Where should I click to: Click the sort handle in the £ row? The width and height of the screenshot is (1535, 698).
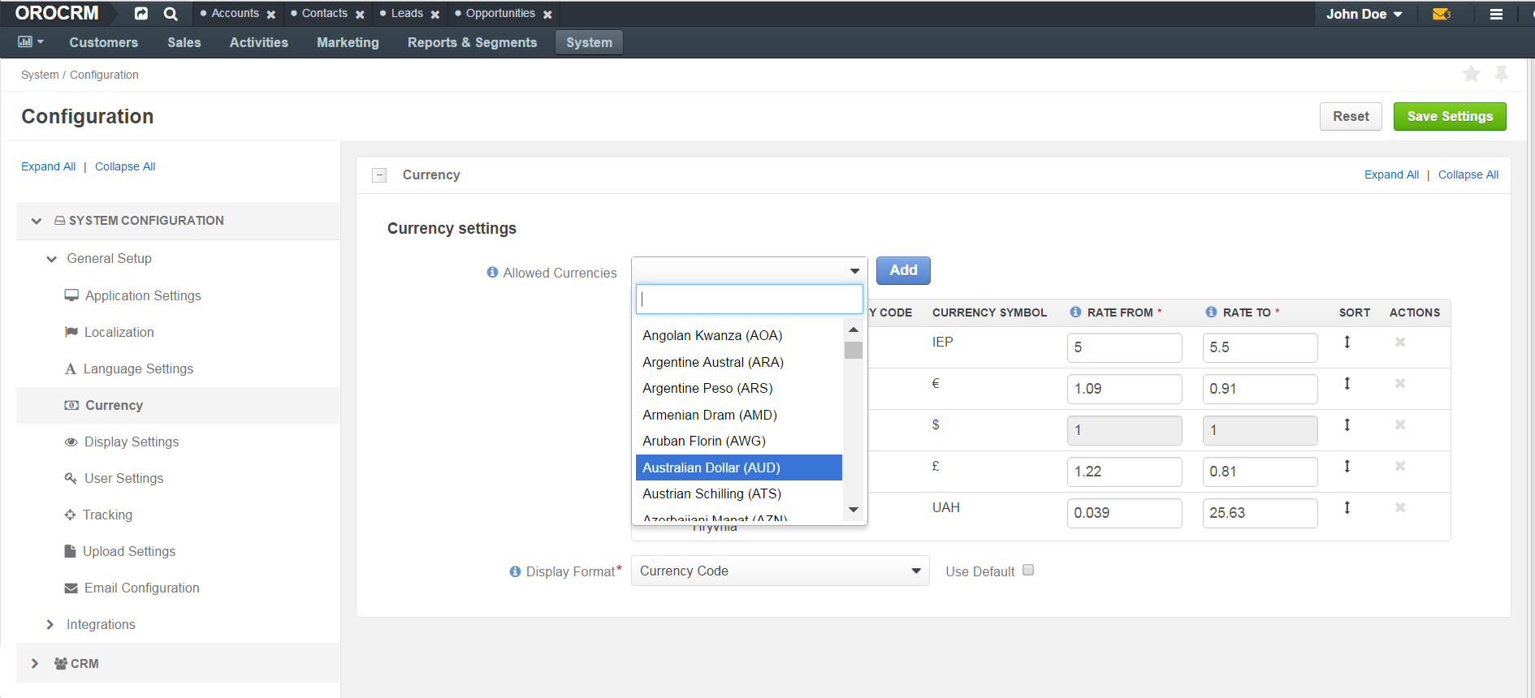1347,466
